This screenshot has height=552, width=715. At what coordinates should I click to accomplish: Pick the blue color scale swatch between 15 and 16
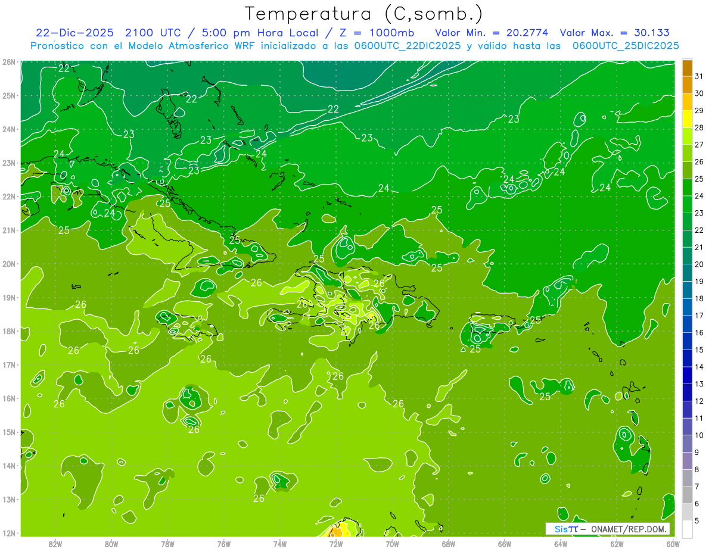[687, 341]
